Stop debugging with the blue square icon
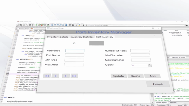Screen dimensions: 189x106 [x=66, y=25]
